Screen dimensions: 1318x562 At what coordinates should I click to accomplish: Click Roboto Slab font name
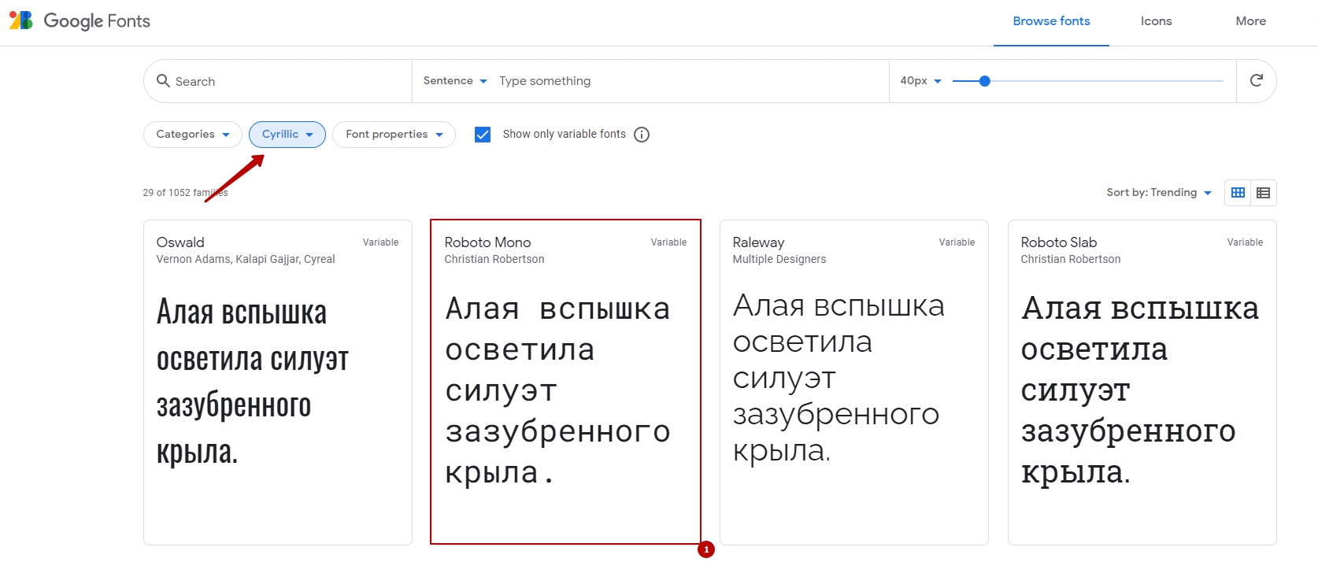click(1058, 242)
